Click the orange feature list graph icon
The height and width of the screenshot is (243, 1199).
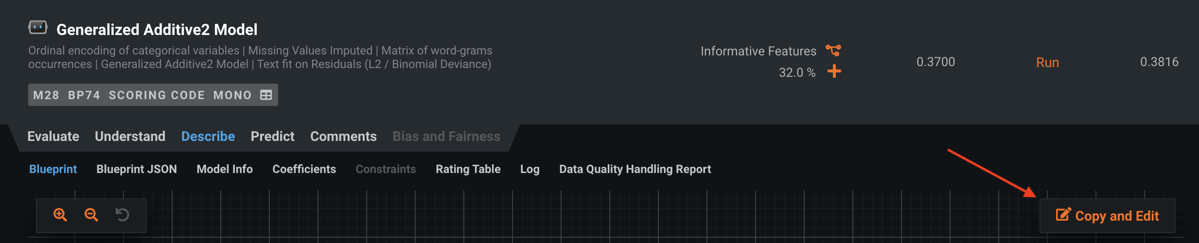click(x=833, y=50)
